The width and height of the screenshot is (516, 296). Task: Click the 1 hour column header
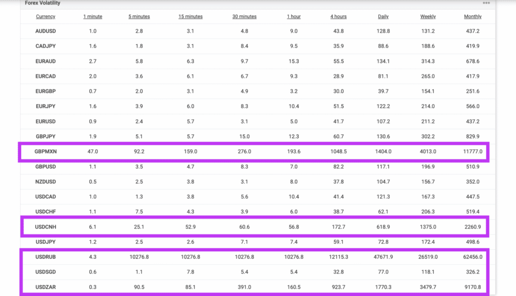click(x=294, y=17)
